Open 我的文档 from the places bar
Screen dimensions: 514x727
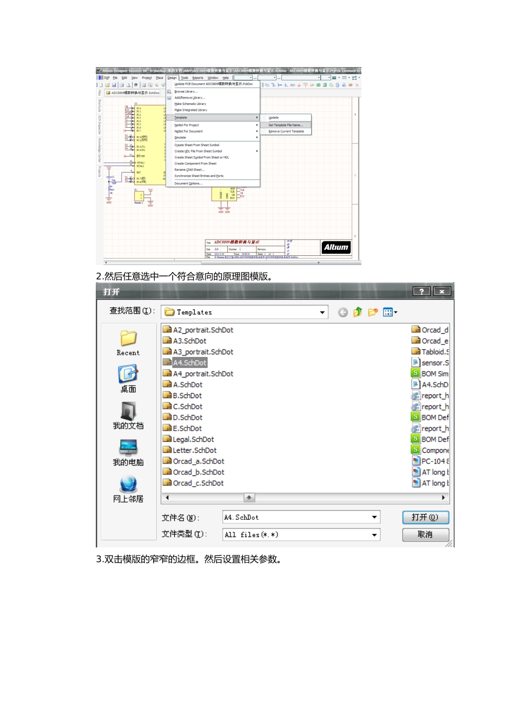point(128,415)
